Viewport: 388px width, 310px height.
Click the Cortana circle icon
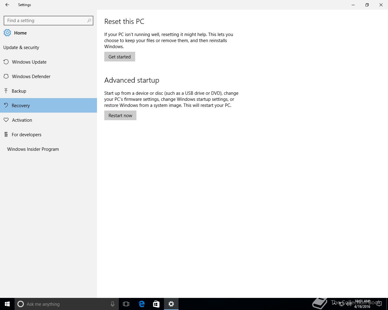21,304
